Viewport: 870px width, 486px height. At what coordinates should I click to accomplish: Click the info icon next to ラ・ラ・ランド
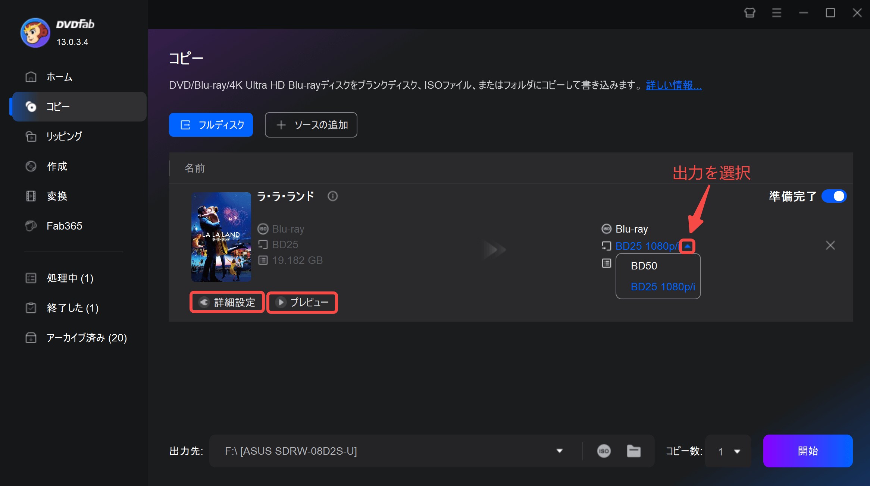[x=332, y=196]
